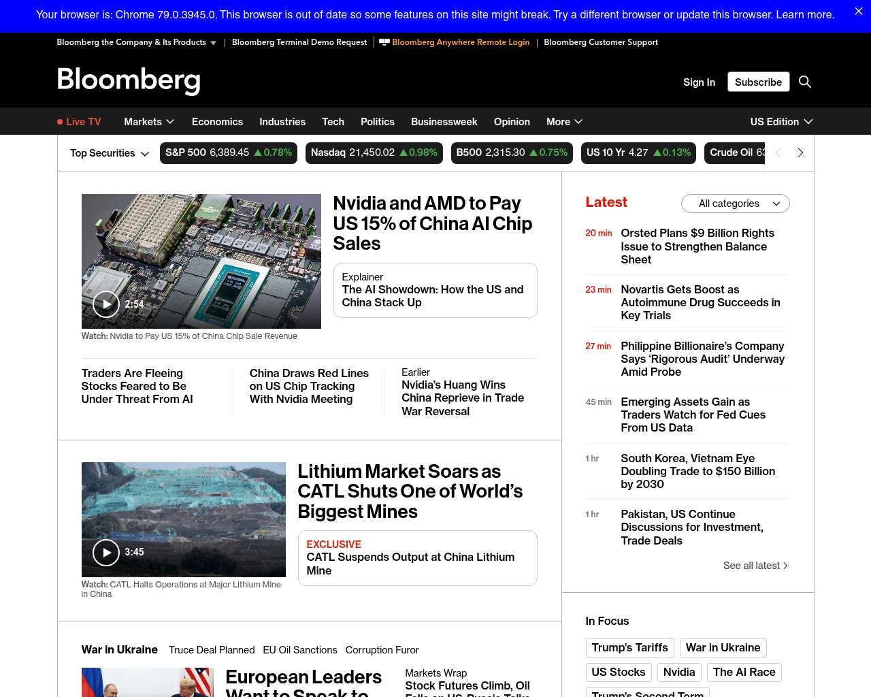This screenshot has width=871, height=697.
Task: Open Bloomberg Customer Support
Action: [601, 42]
